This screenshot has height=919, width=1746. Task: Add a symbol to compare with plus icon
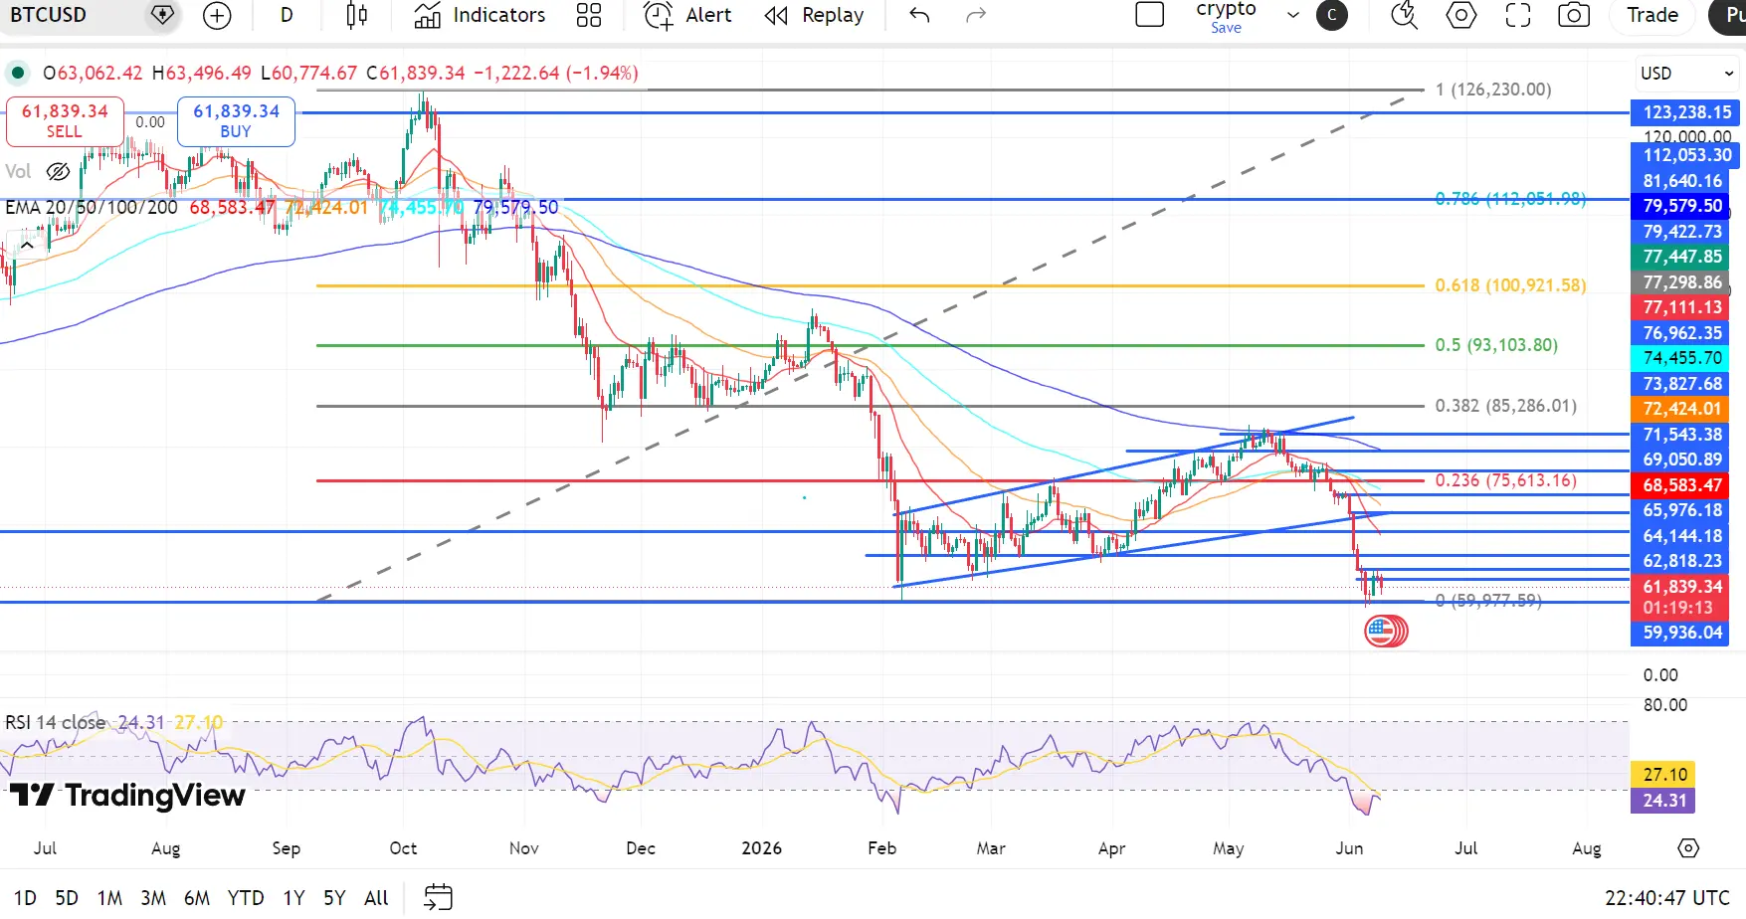tap(217, 15)
